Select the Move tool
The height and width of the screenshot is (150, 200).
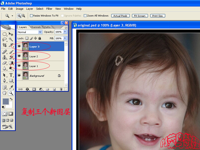[x=11, y=34]
